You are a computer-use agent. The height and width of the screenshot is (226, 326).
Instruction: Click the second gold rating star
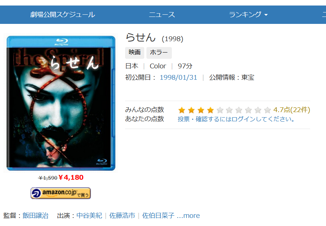[x=191, y=110]
